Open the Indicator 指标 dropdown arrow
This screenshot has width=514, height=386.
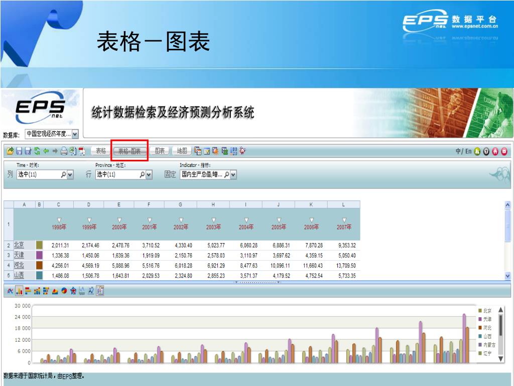click(x=233, y=174)
